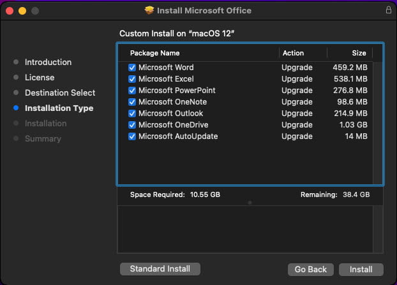Image resolution: width=397 pixels, height=285 pixels.
Task: Toggle the Microsoft PowerPoint checkbox
Action: coord(132,91)
